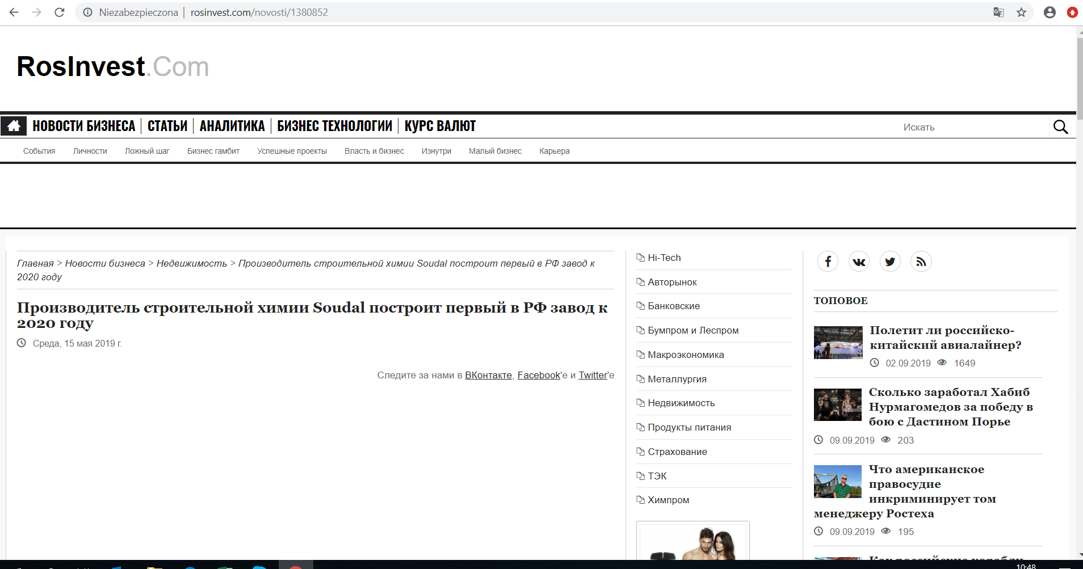Open the Авторынок category

tap(672, 282)
